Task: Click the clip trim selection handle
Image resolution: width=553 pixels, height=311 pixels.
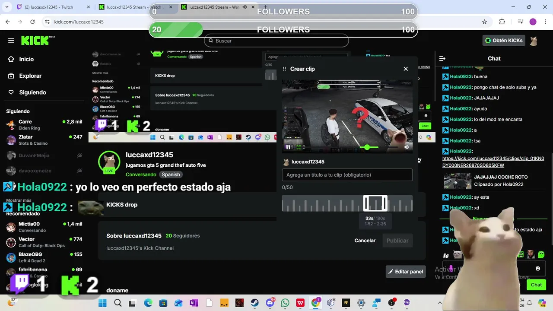Action: (375, 203)
